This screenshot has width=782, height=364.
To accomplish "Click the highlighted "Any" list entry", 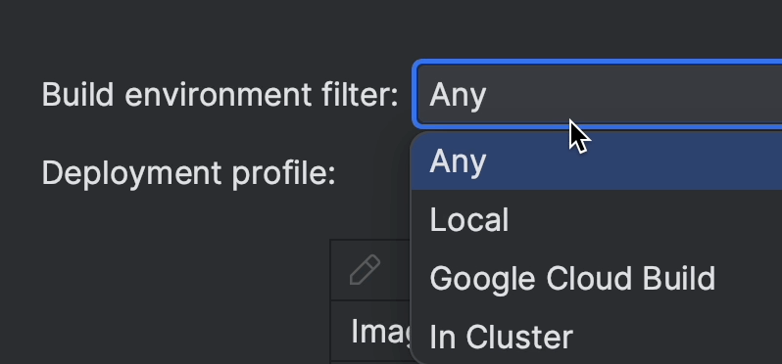I will (x=597, y=160).
